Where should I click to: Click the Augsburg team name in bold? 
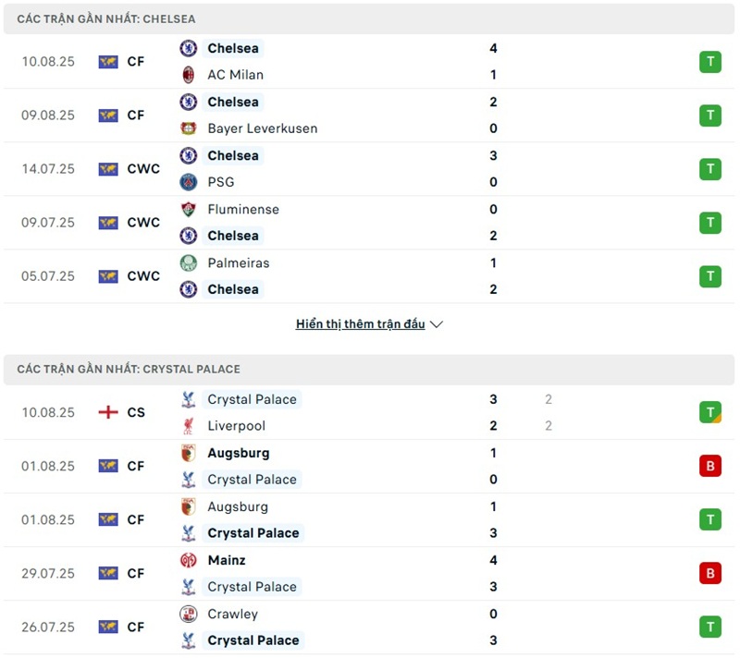pos(239,454)
